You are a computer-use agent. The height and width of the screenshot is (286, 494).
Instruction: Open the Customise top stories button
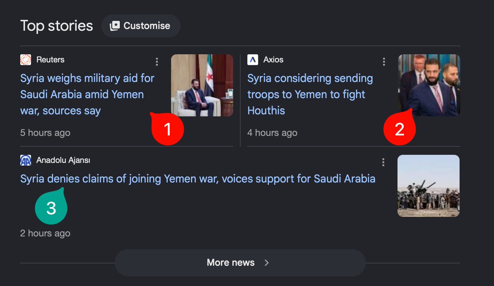point(141,26)
